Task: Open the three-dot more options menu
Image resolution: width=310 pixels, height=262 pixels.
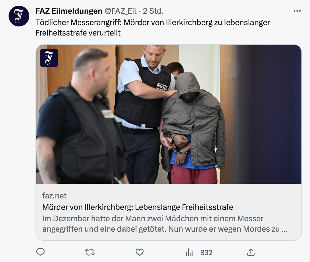Action: (297, 11)
